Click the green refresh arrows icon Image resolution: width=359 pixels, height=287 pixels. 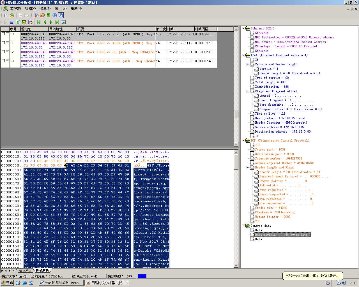point(18,22)
